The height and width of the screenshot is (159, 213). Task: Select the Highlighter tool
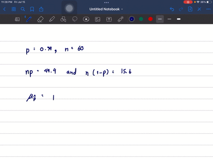(x=52, y=19)
